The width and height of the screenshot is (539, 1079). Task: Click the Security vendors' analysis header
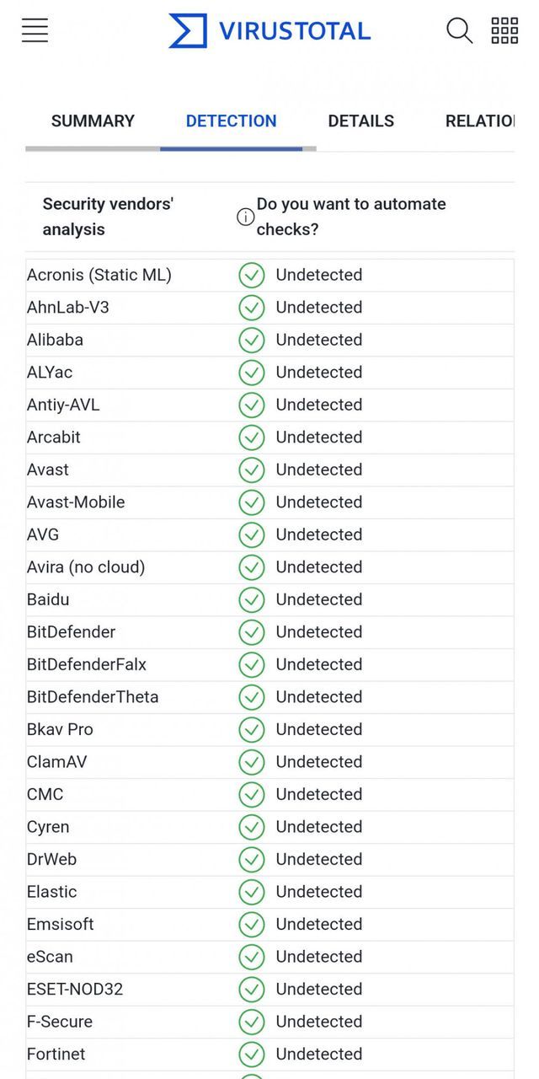[x=108, y=217]
